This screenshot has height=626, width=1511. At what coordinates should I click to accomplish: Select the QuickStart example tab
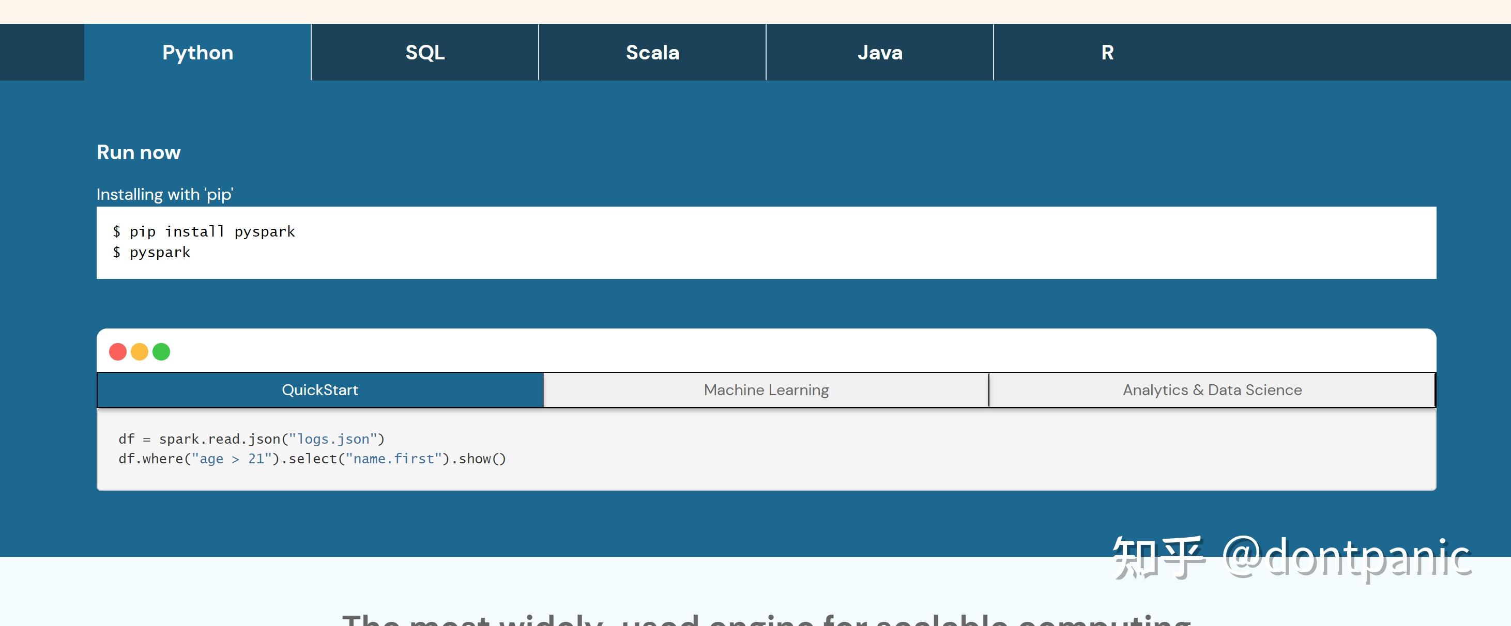pos(319,390)
